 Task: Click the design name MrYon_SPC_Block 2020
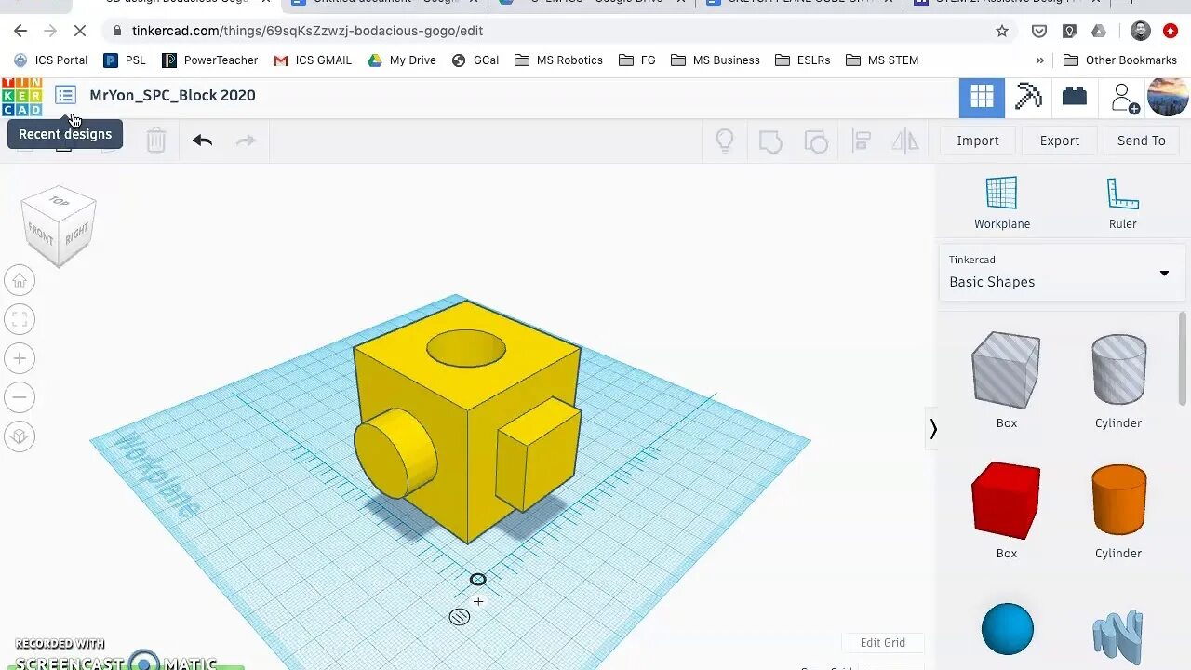(x=172, y=95)
